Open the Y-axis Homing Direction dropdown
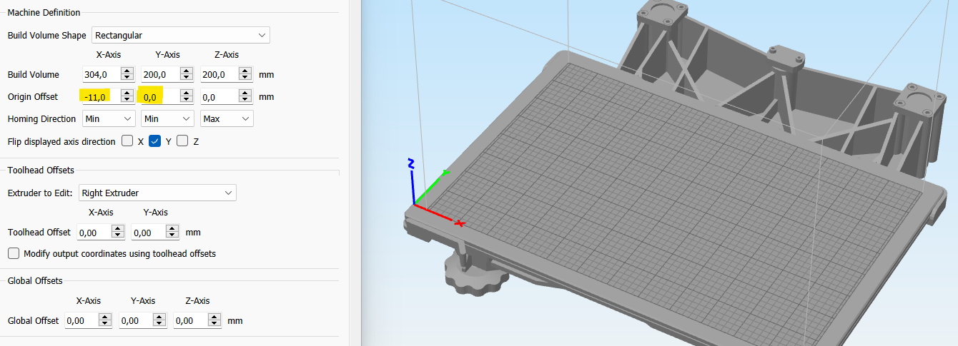 (168, 118)
